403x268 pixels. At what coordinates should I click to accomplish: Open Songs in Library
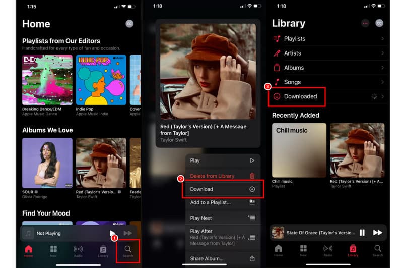(x=329, y=82)
